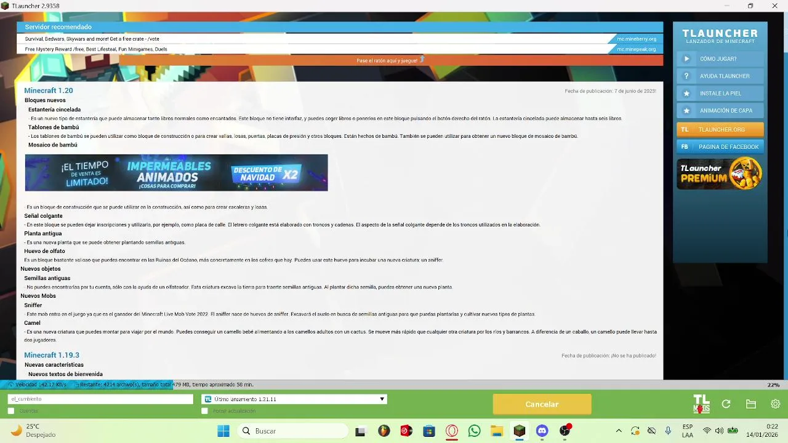Open the Cómo Jugar? guide
Screen dimensions: 788x443
[720, 59]
